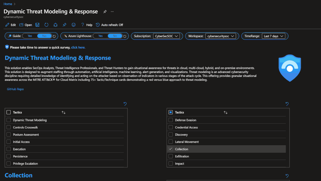Check the Privilege Escalation checkbox
The width and height of the screenshot is (321, 181).
tap(9, 163)
